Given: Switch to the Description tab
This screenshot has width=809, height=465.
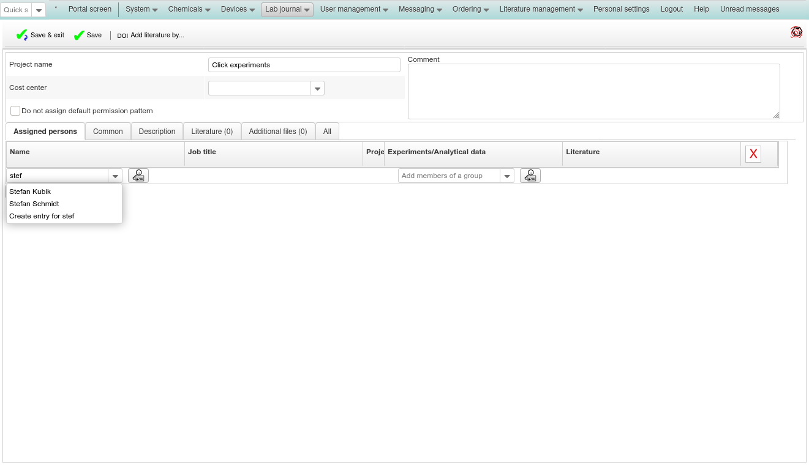Looking at the screenshot, I should 157,132.
